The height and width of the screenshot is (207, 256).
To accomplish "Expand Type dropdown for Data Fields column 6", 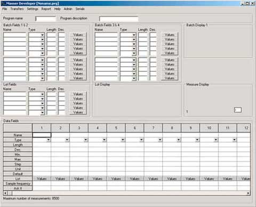I will pos(141,140).
